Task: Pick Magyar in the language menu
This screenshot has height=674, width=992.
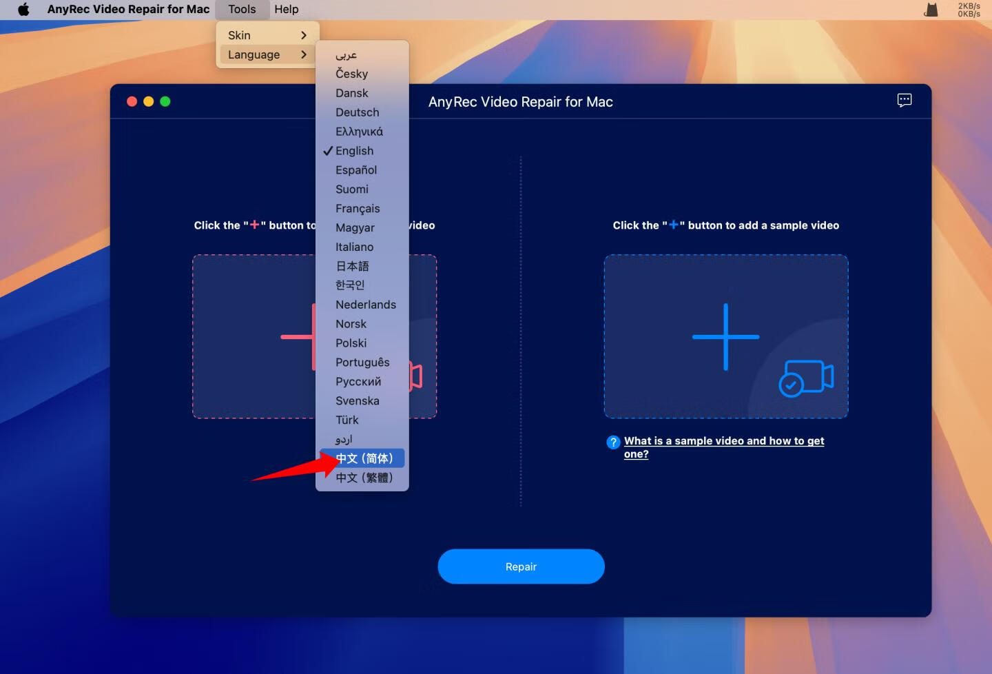Action: pos(362,228)
